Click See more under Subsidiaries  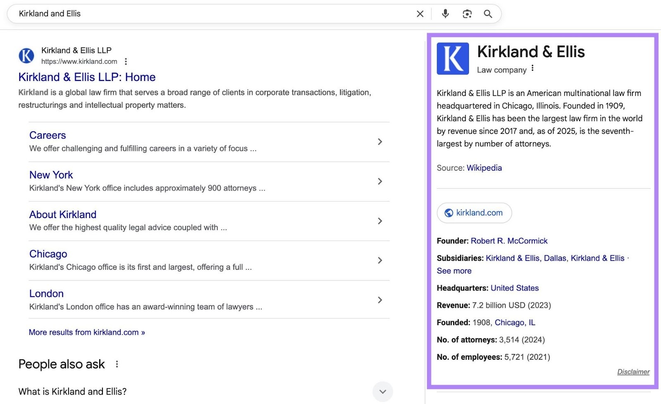click(x=454, y=271)
